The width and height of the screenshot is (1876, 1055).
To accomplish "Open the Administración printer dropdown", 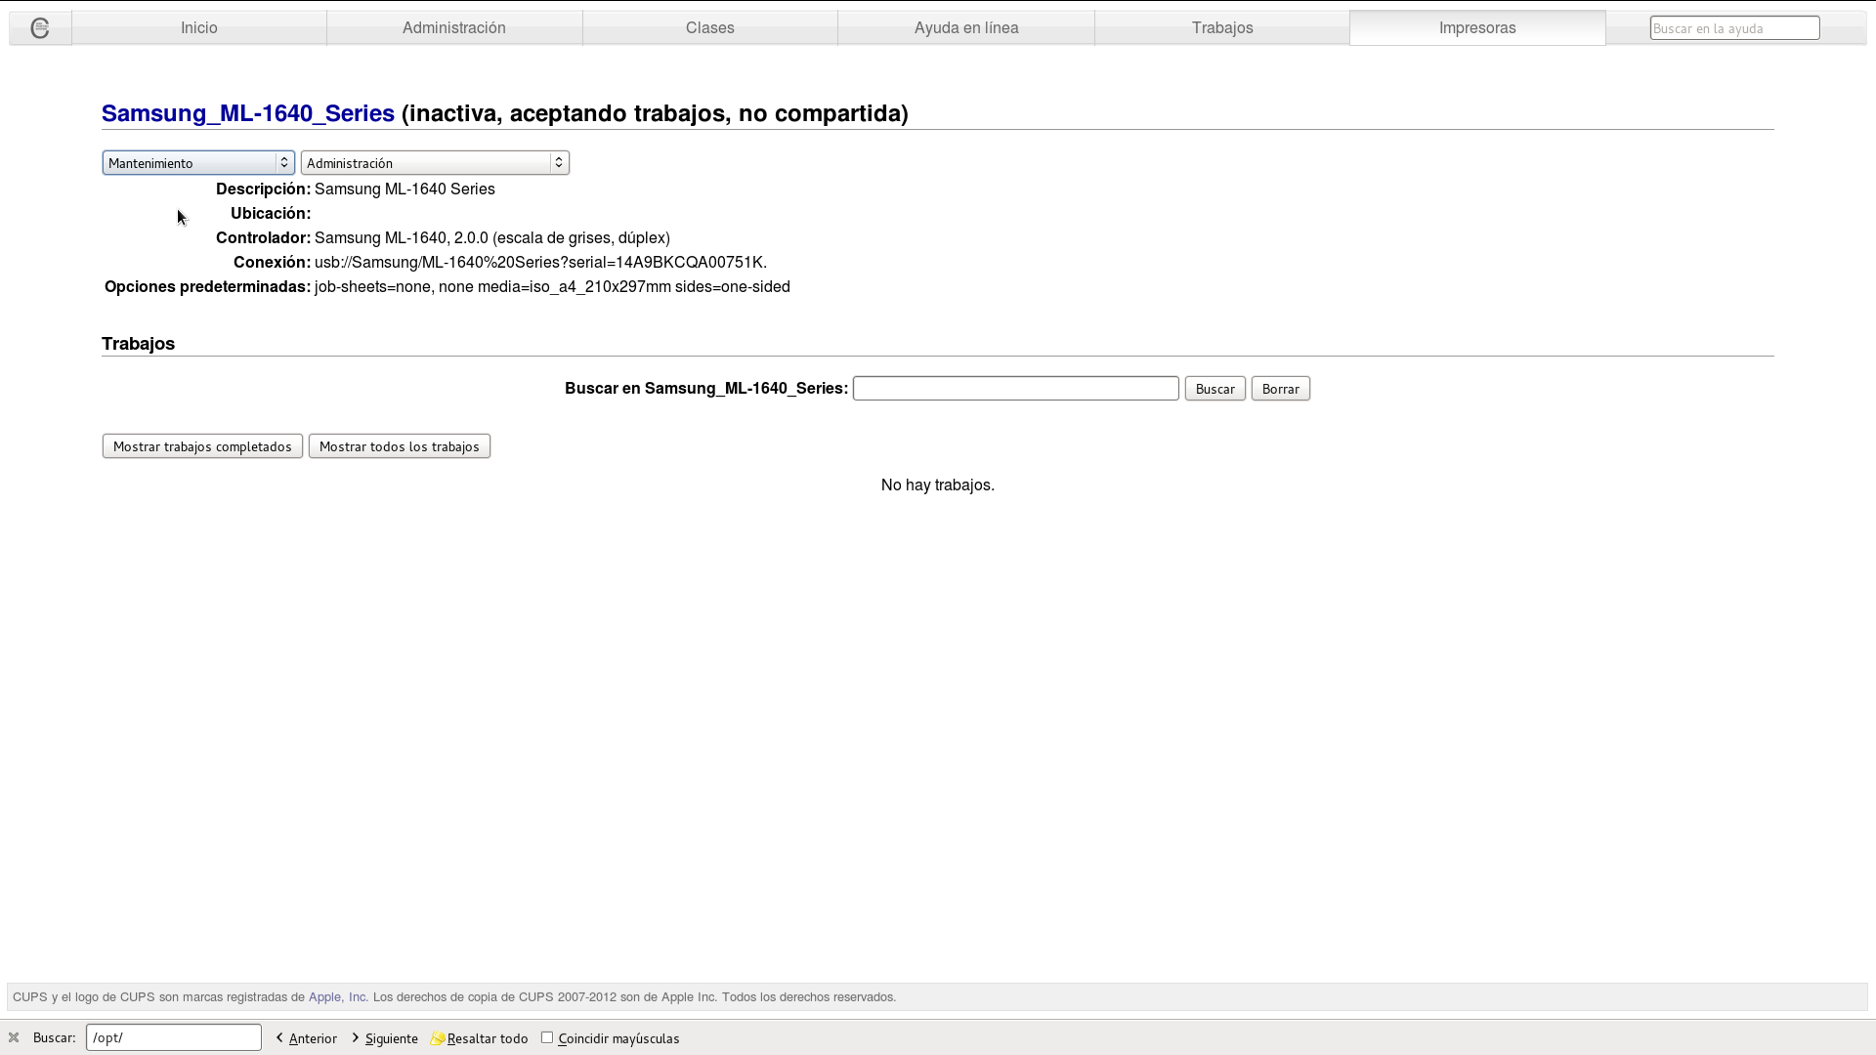I will click(x=435, y=163).
